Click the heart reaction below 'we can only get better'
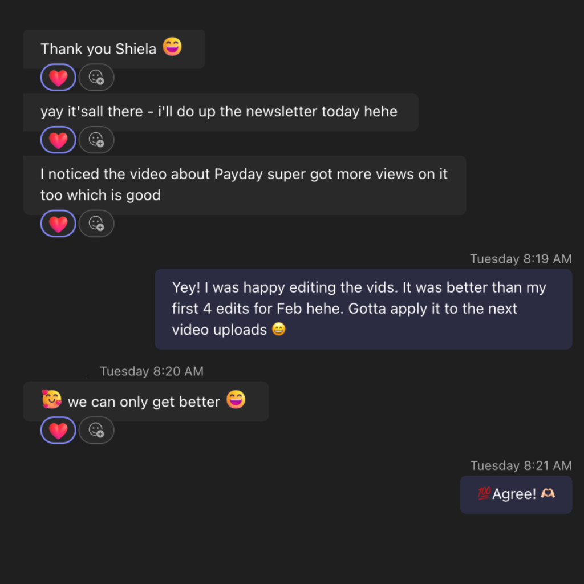Screen dimensions: 584x584 [58, 430]
